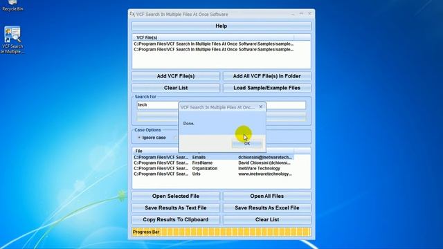
Task: Select the Organization result row
Action: (213, 168)
